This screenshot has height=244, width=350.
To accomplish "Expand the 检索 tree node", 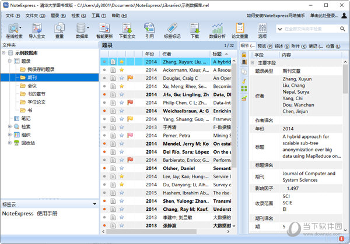I will pos(9,126).
